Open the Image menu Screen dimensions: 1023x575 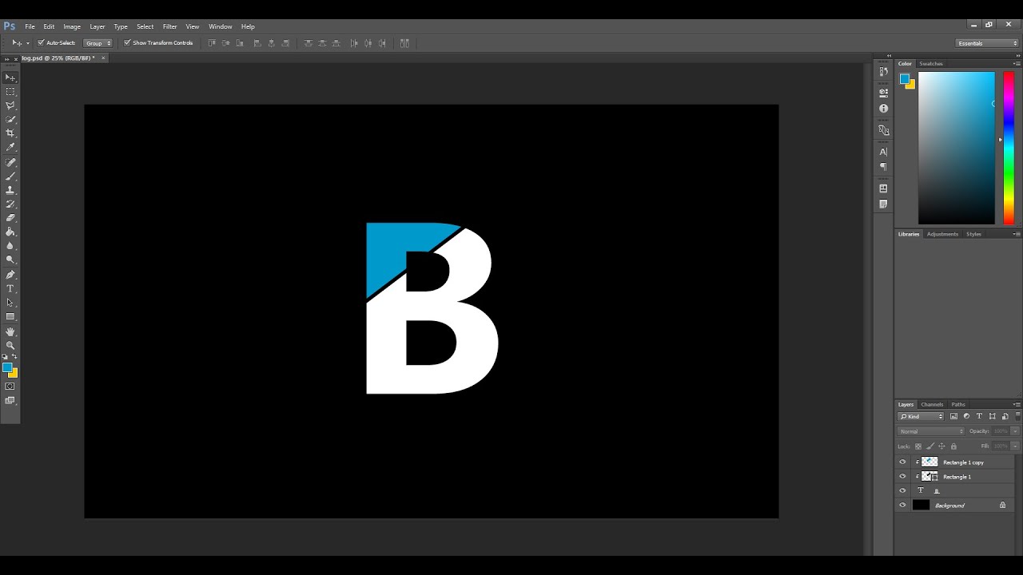tap(72, 26)
